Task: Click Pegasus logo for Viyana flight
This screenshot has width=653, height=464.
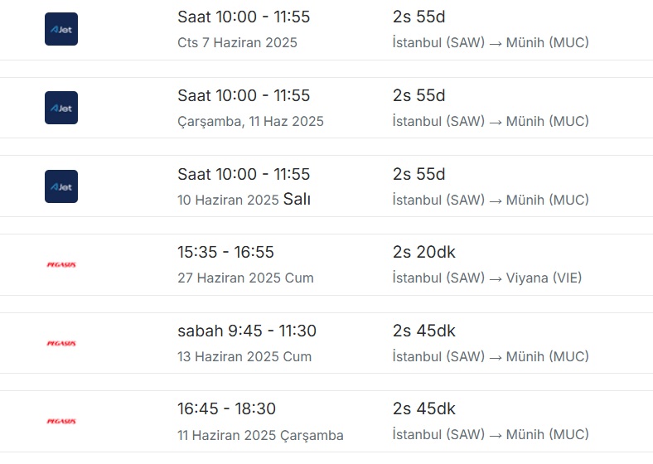Action: coord(61,265)
